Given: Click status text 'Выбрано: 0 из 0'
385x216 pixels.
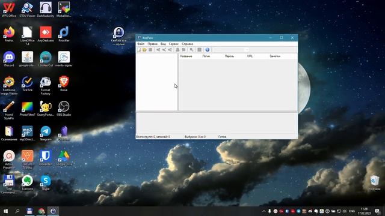Looking at the screenshot, I should [195, 137].
